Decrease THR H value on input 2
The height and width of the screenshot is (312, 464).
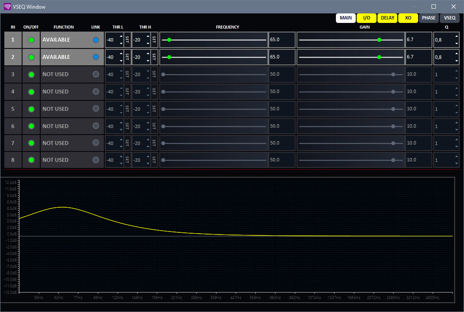tap(148, 61)
